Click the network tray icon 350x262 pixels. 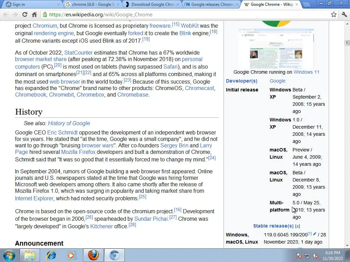click(x=307, y=256)
